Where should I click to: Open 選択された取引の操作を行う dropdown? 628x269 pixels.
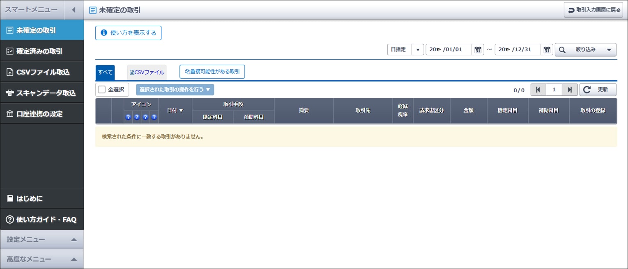pyautogui.click(x=175, y=90)
